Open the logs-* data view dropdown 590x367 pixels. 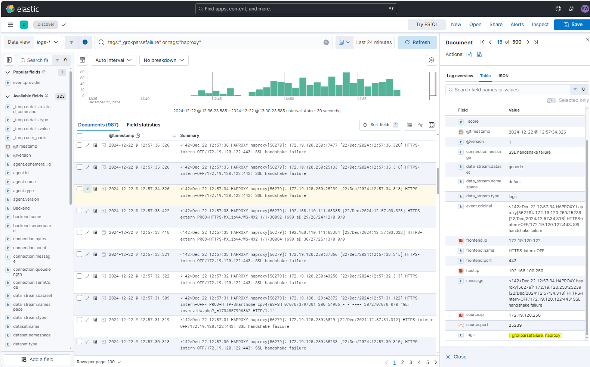pos(48,43)
